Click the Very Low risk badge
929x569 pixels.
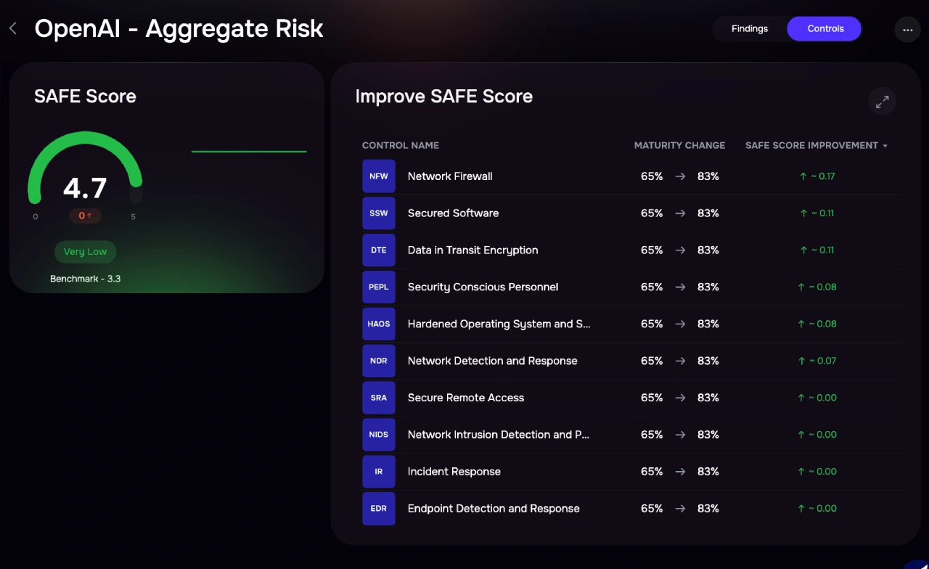[85, 252]
